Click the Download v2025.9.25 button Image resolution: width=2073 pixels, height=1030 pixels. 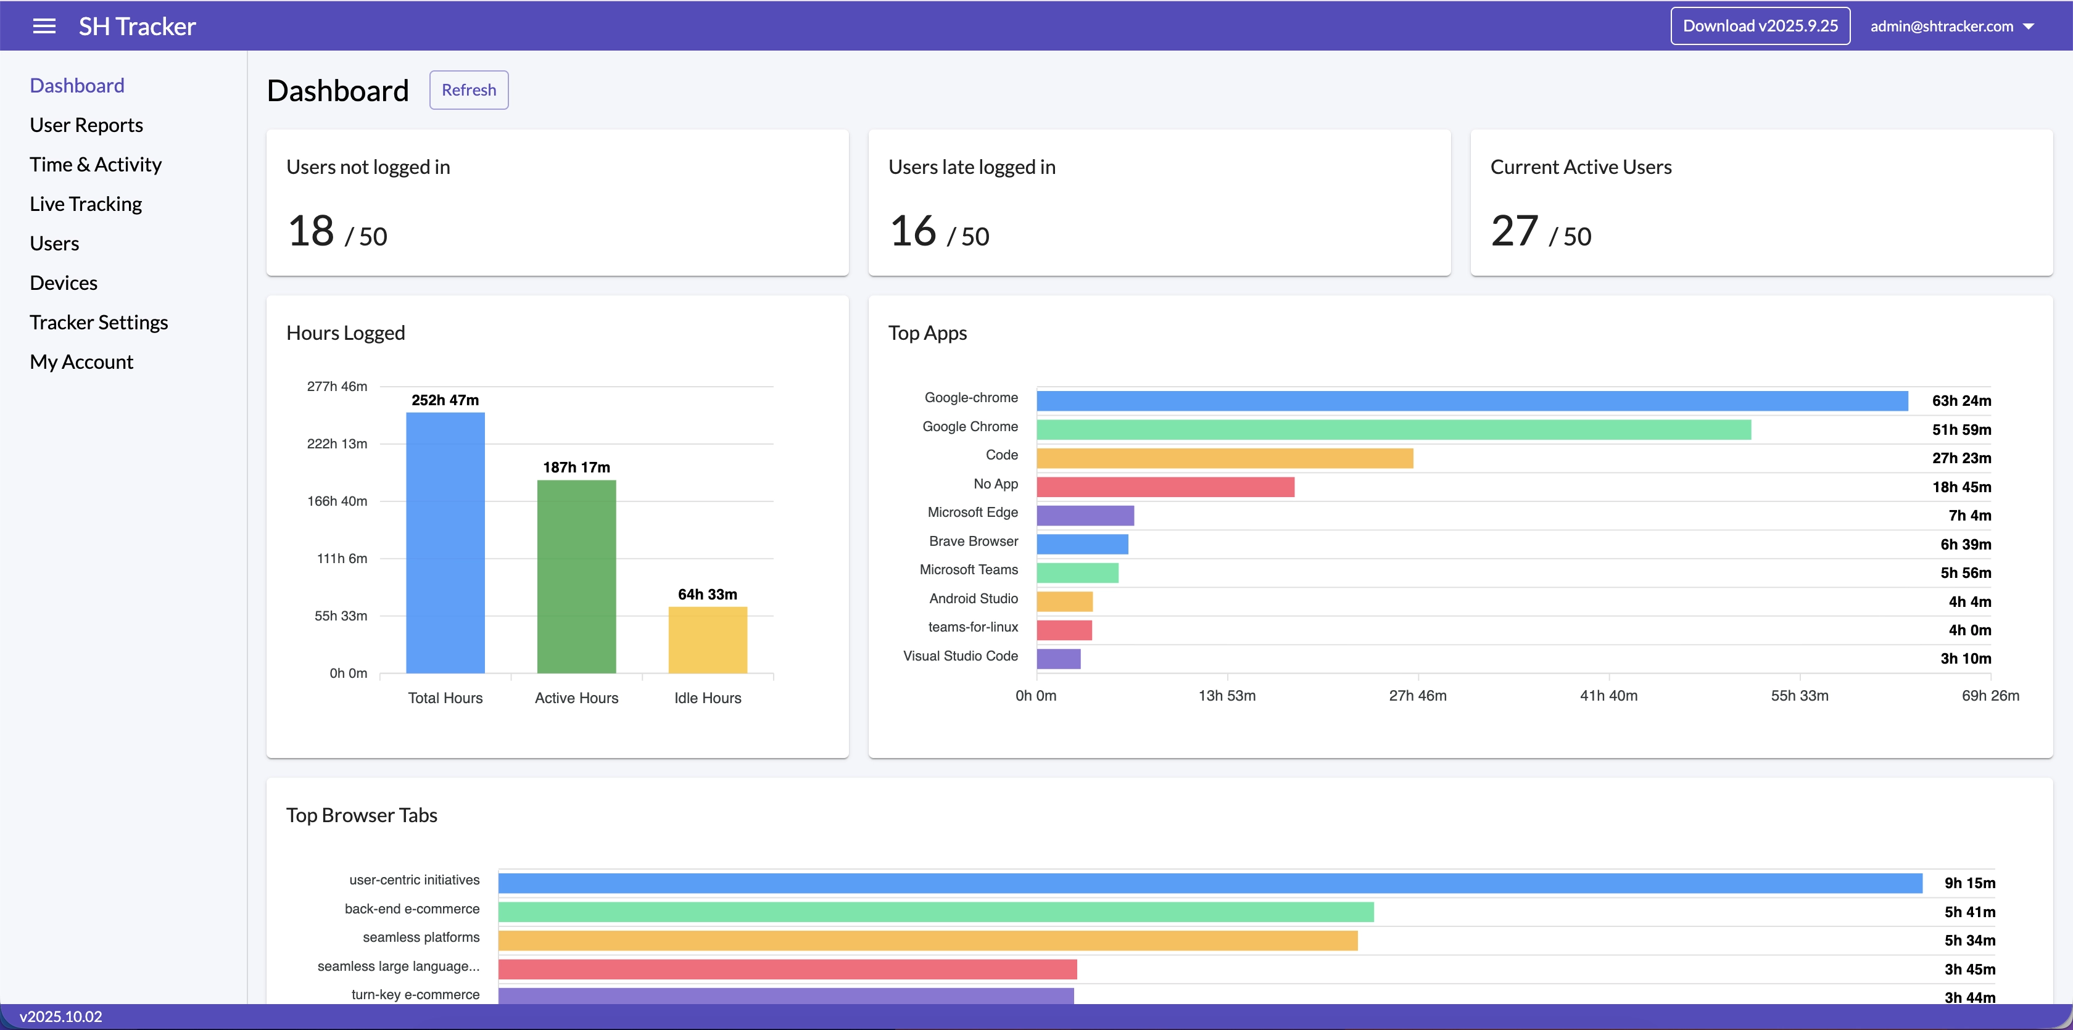pos(1760,26)
